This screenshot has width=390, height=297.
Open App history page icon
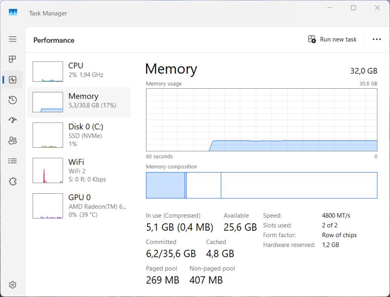tap(12, 100)
